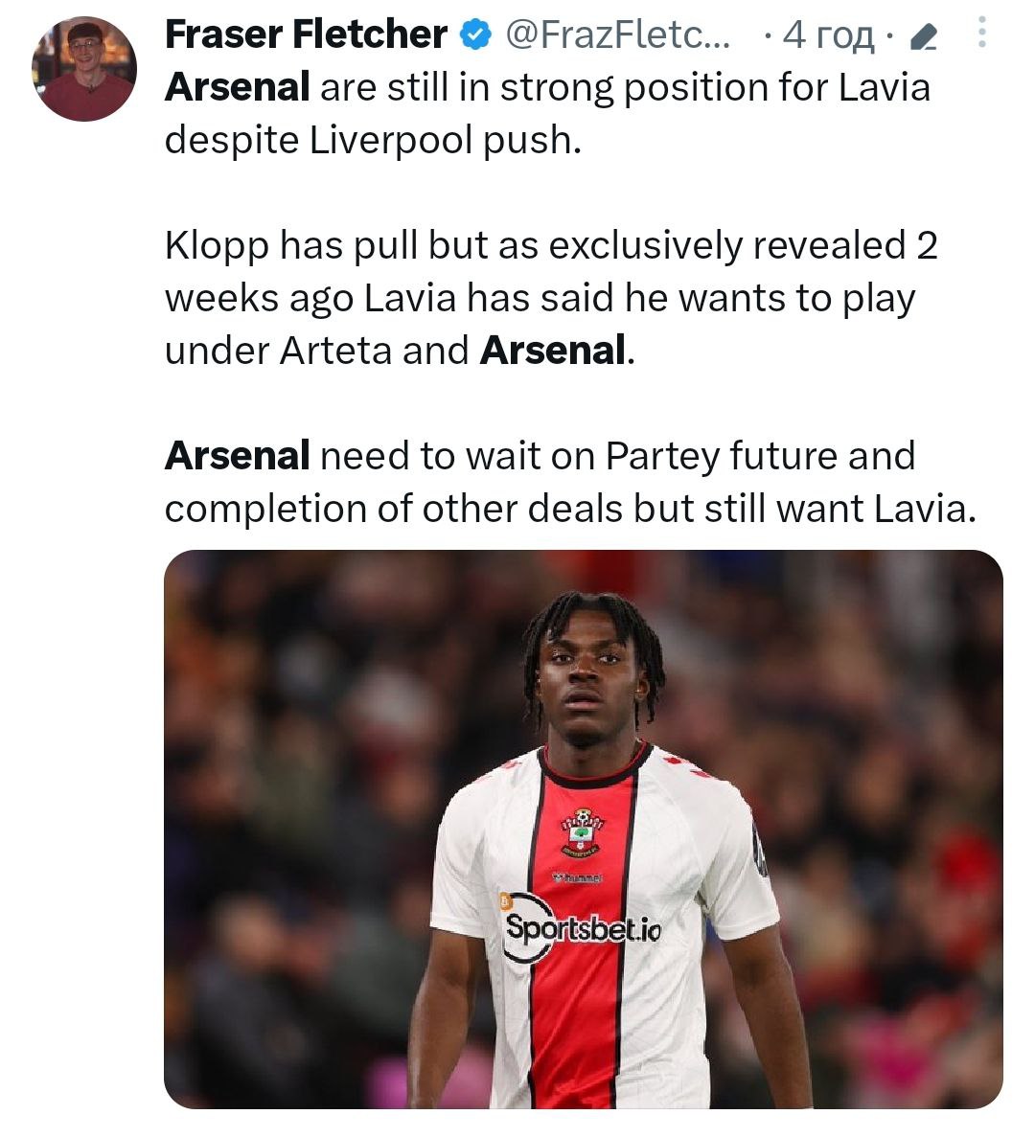1035x1137 pixels.
Task: Click bold "Arsenal" after "under Arteta and"
Action: click(552, 351)
